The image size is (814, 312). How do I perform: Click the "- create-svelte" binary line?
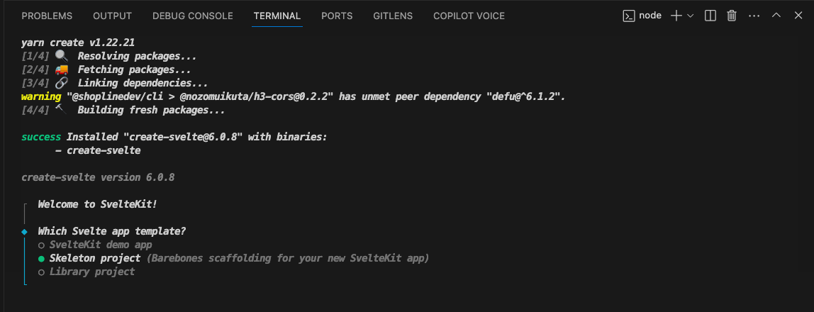tap(98, 150)
